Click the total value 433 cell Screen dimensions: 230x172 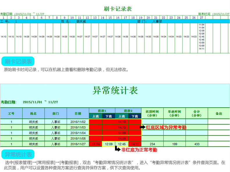(x=197, y=144)
